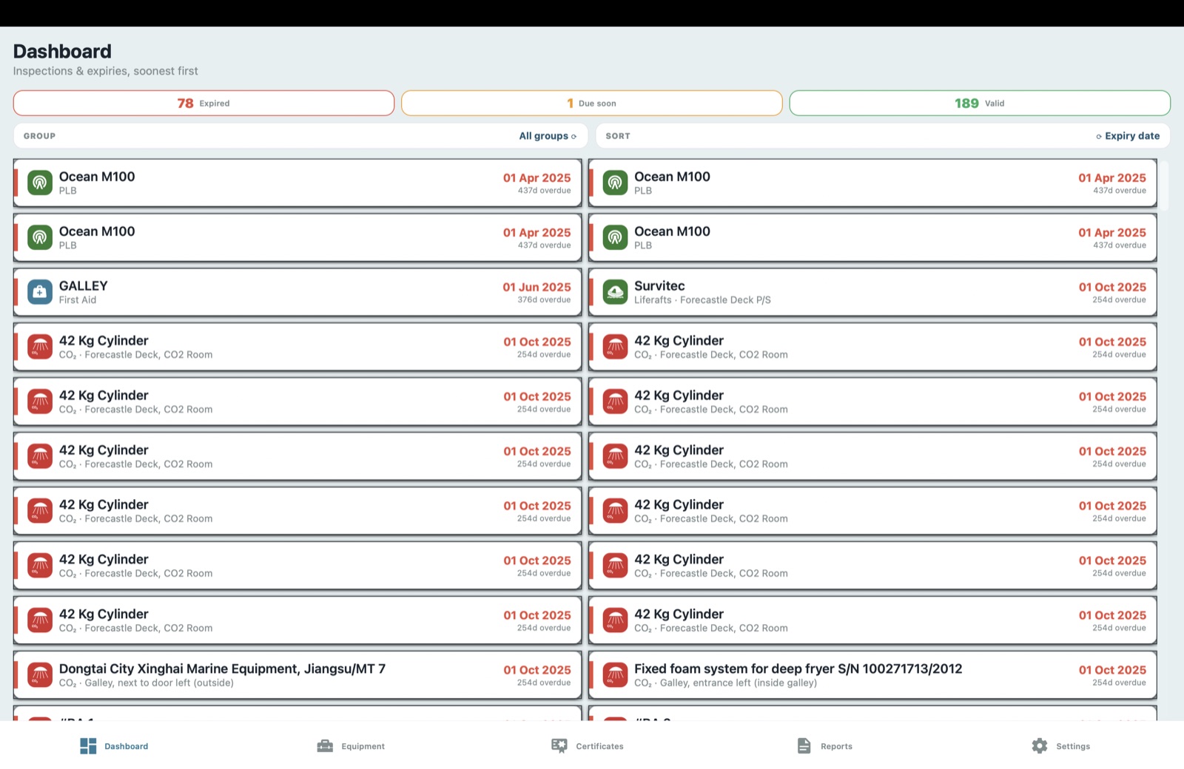Filter by the 189 Valid status
Viewport: 1184px width, 769px height.
click(980, 104)
